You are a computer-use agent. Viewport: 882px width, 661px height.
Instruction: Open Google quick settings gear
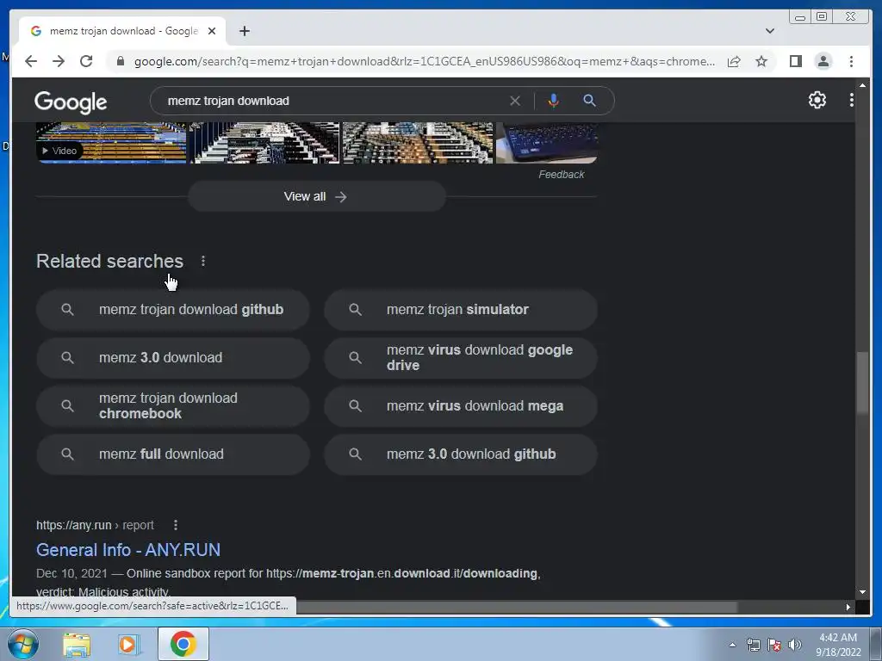tap(817, 100)
